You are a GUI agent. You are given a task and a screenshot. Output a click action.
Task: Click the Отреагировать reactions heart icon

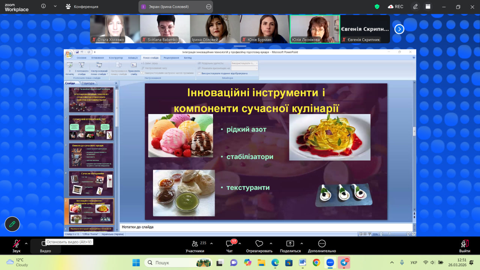tap(259, 244)
